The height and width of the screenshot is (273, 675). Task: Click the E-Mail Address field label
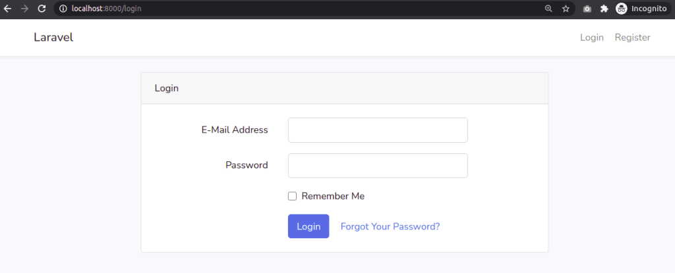(x=235, y=130)
